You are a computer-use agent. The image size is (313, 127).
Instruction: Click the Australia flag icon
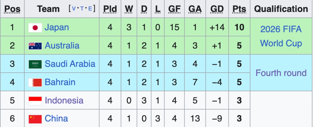pyautogui.click(x=35, y=46)
